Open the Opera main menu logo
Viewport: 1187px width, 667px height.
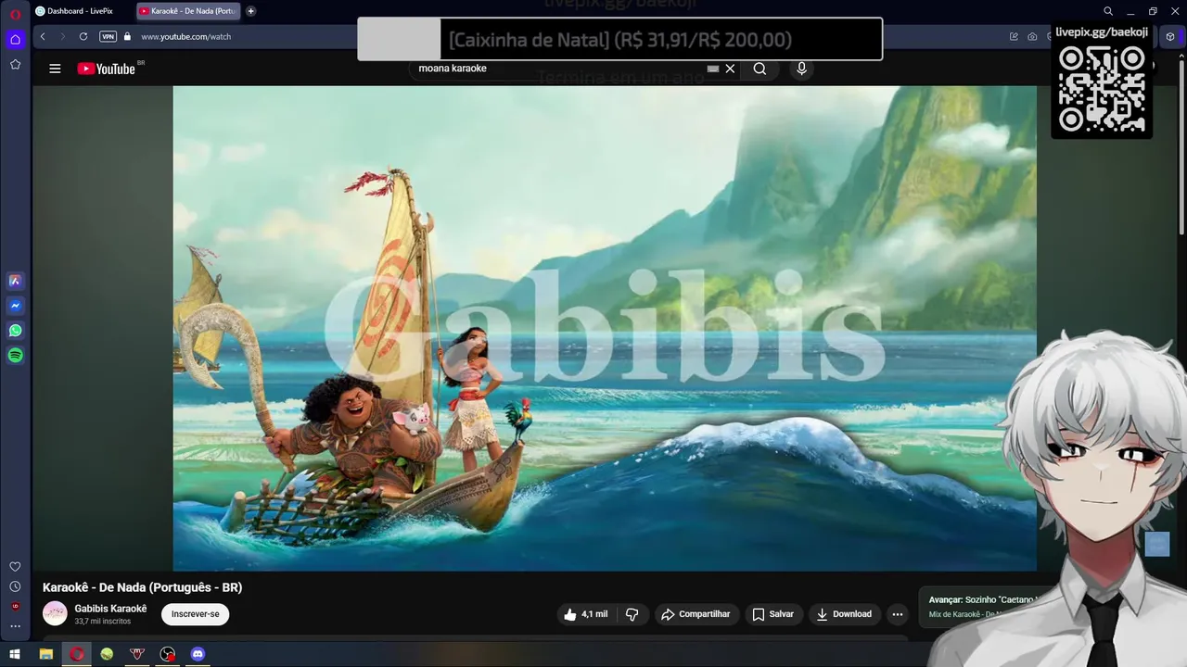[15, 13]
